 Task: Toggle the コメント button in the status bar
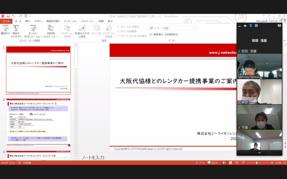[213, 163]
